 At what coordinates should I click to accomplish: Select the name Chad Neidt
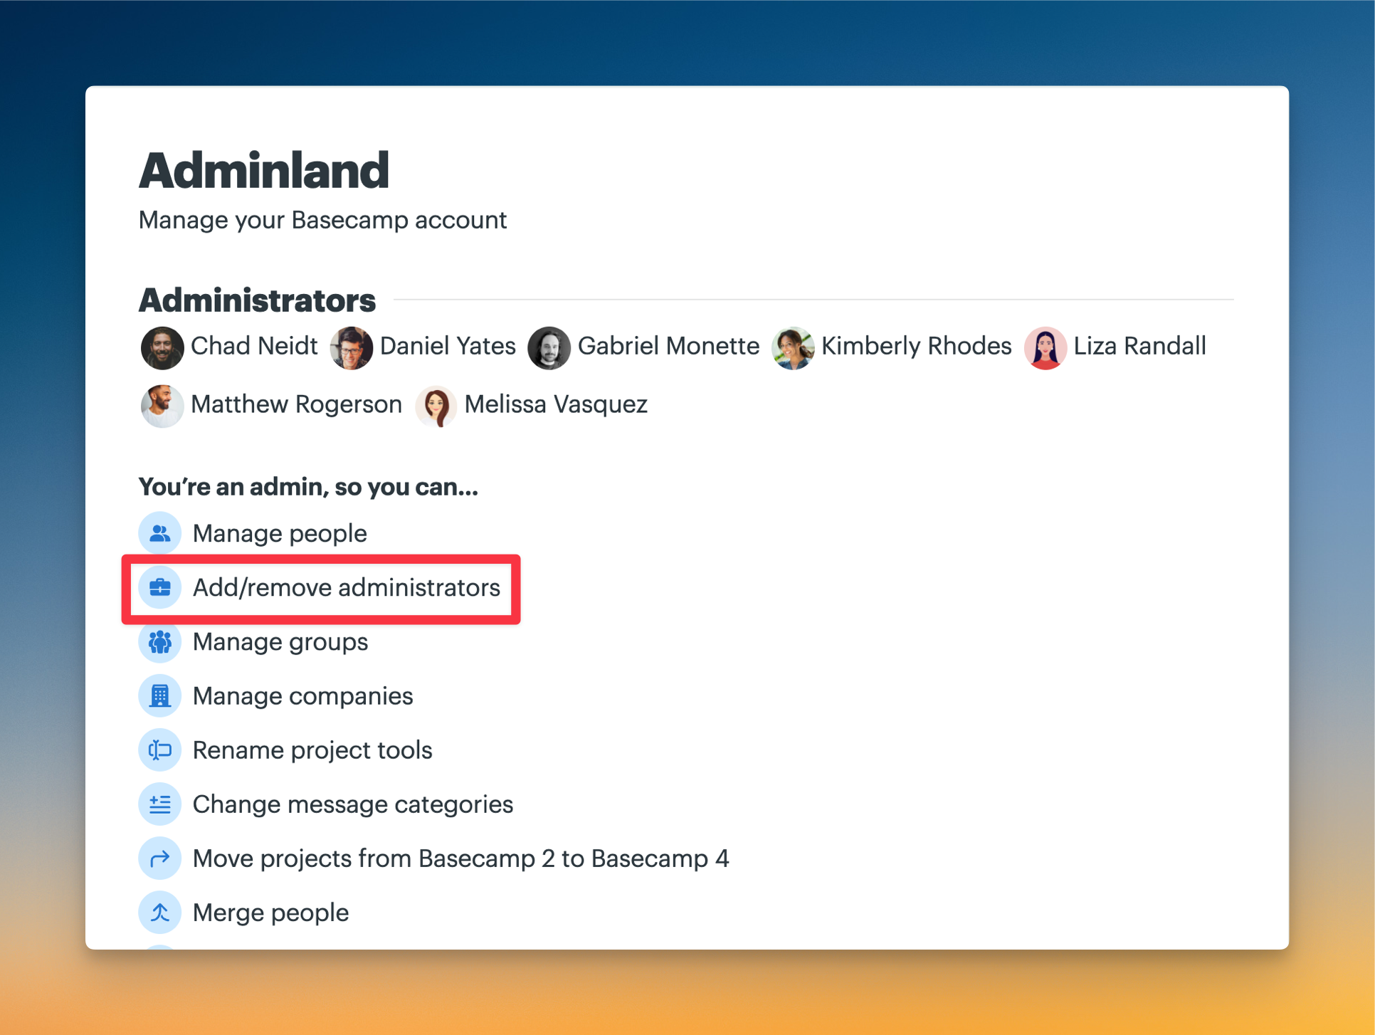pos(254,346)
